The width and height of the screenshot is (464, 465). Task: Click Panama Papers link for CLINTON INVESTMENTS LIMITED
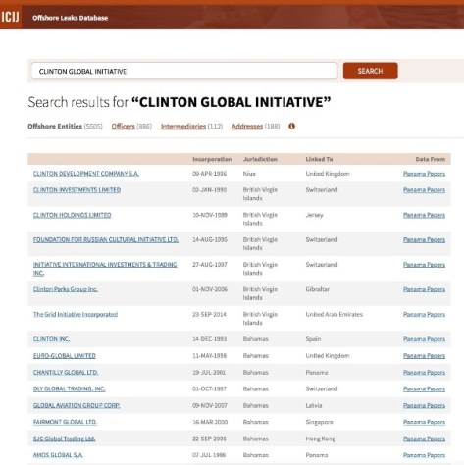(x=424, y=190)
